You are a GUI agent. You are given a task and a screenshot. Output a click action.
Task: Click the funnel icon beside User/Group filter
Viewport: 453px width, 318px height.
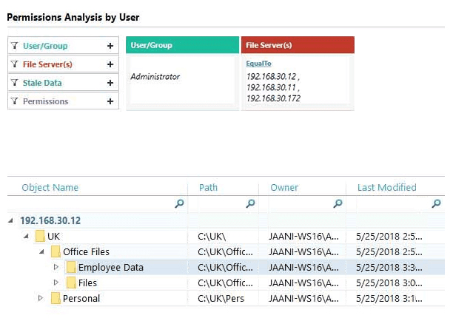point(15,46)
